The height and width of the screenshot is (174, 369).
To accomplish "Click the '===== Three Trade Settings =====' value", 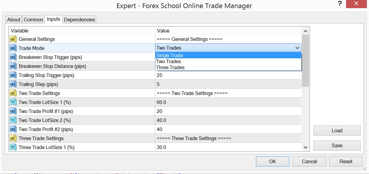I will (194, 138).
